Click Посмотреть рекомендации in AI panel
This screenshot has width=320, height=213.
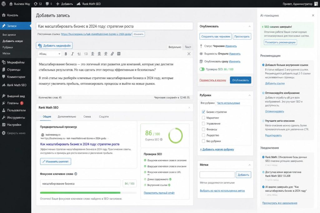tap(280, 42)
